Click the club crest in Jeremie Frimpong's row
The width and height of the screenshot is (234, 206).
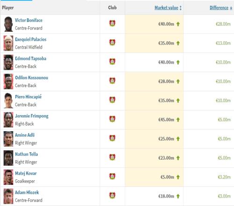click(112, 119)
